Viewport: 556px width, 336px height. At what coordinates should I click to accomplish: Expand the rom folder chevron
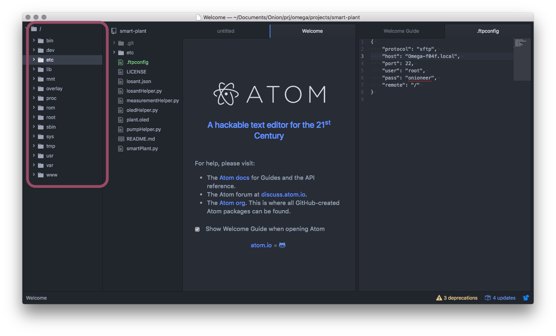point(34,108)
